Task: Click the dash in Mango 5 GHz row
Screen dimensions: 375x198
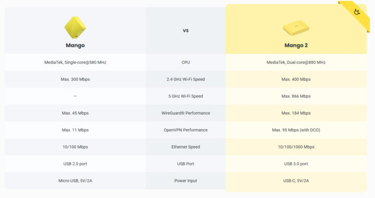Action: point(75,96)
